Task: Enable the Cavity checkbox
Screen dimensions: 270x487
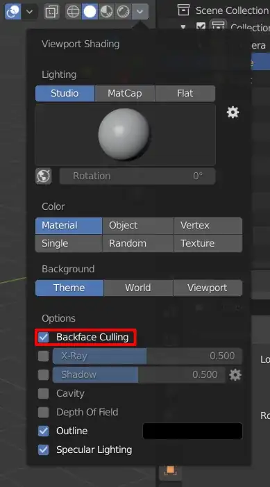Action: pyautogui.click(x=44, y=393)
